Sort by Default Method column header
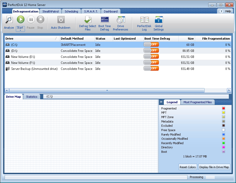The width and height of the screenshot is (236, 183). point(77,39)
